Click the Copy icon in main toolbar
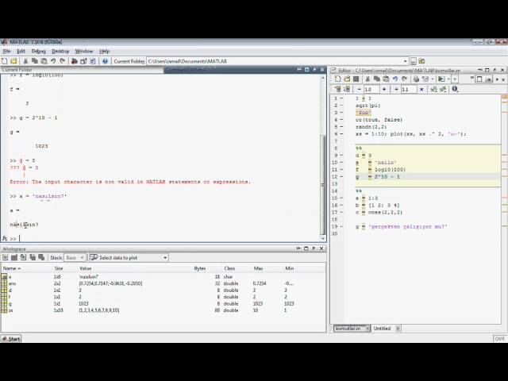The width and height of the screenshot is (508, 381). pos(35,61)
